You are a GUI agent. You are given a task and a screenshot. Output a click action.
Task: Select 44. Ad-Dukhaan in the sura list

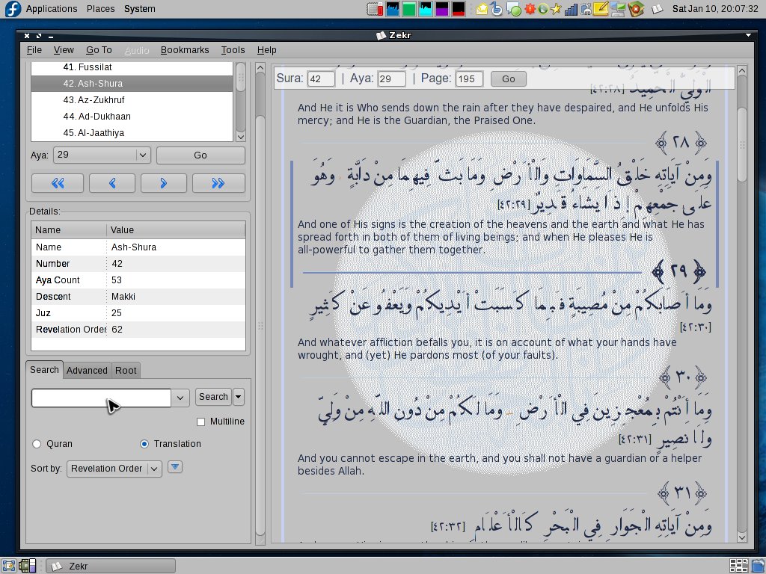pyautogui.click(x=132, y=116)
